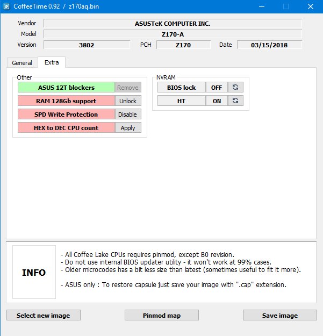The image size is (323, 336).
Task: Click the text about Coffee Lake CPUs pinmod
Action: [x=148, y=255]
